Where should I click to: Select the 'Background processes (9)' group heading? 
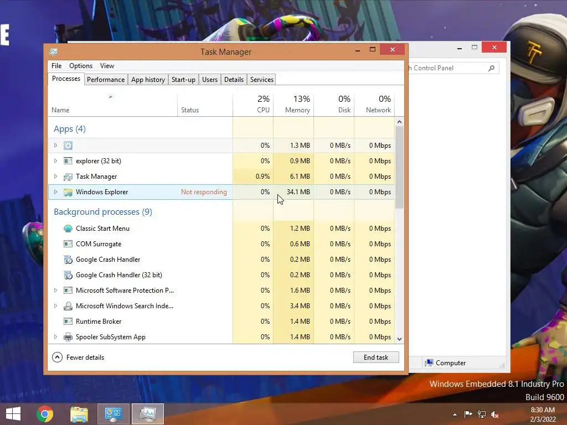pyautogui.click(x=103, y=212)
